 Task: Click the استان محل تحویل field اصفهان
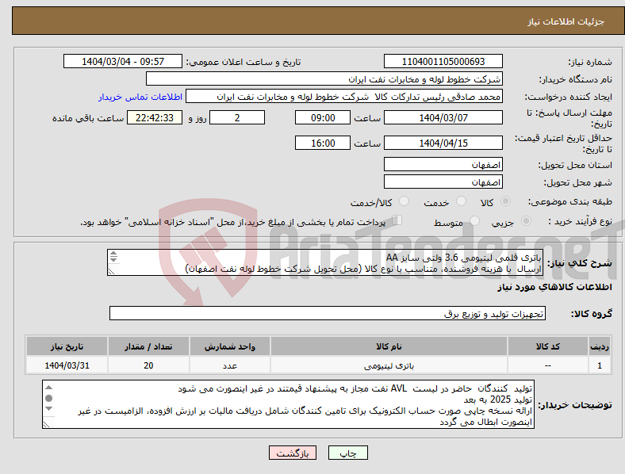443,165
